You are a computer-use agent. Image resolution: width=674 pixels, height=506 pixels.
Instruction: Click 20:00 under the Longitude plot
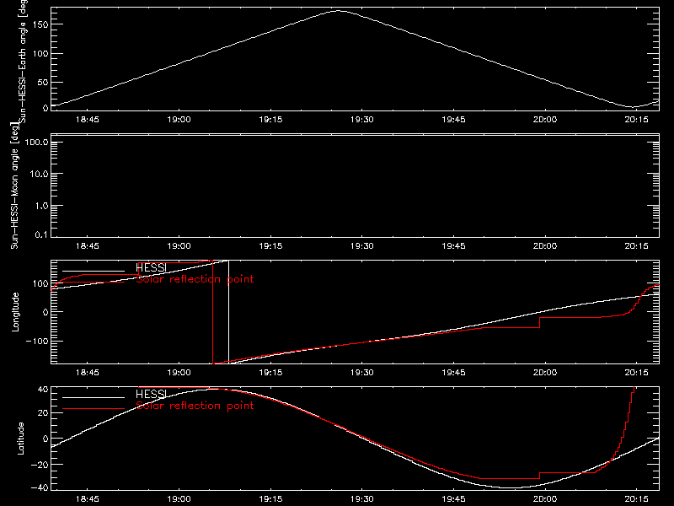click(x=545, y=373)
